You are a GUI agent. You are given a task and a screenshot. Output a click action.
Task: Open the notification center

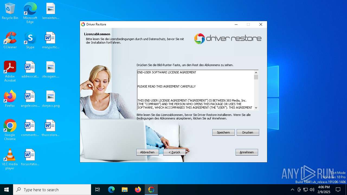[338, 190]
